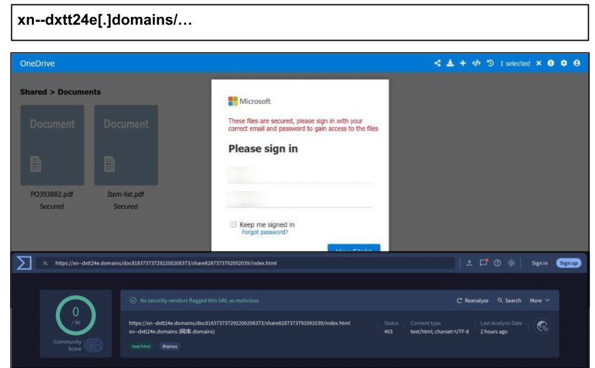Open the PO393882.pdf document thumbnail
Image resolution: width=595 pixels, height=368 pixels.
(x=52, y=145)
